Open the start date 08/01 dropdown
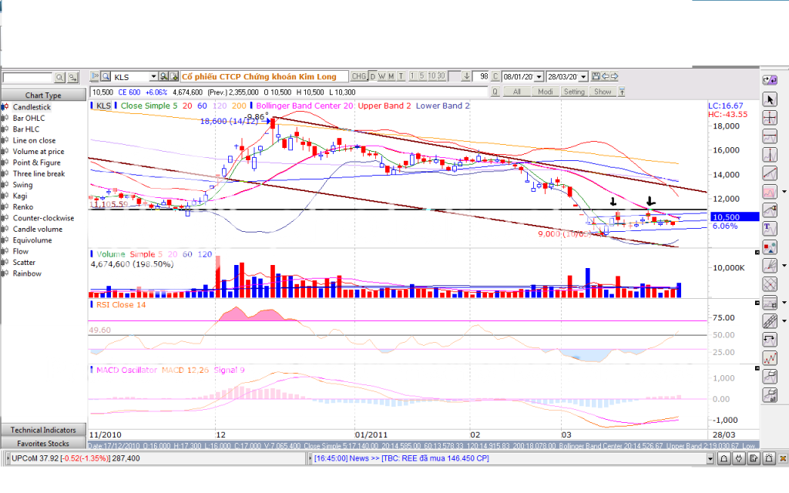The width and height of the screenshot is (789, 493). [539, 76]
